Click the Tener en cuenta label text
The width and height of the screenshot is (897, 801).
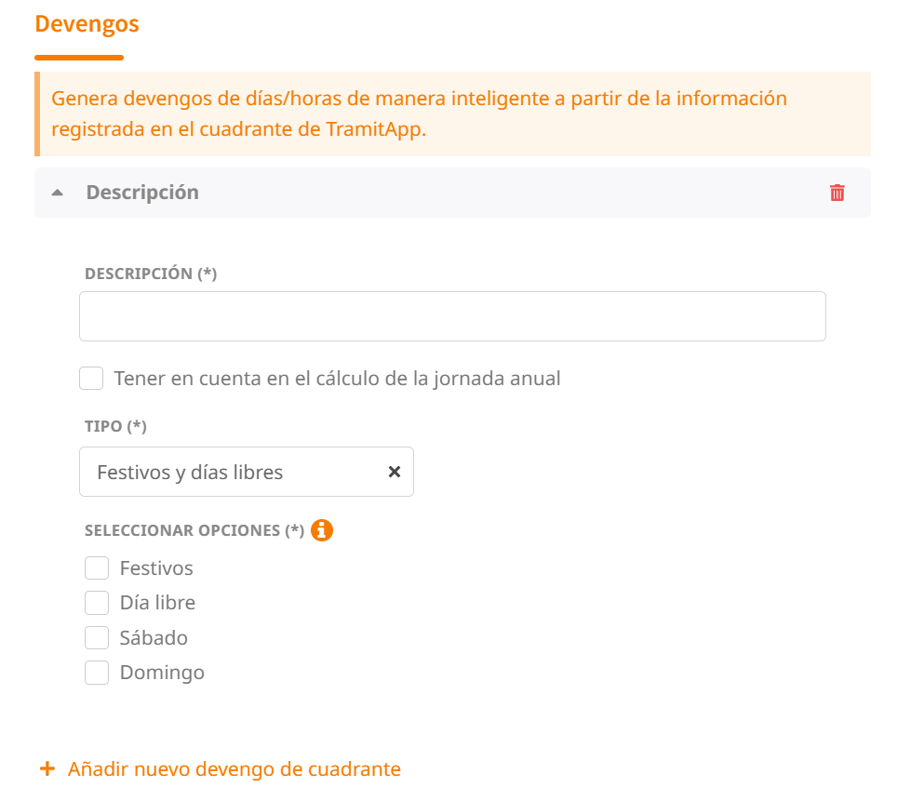tap(337, 379)
